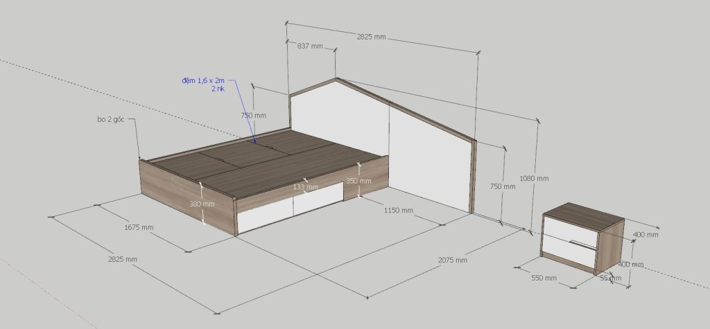The width and height of the screenshot is (710, 329).
Task: Click the wooden footboard panel of the bed
Action: tap(187, 197)
